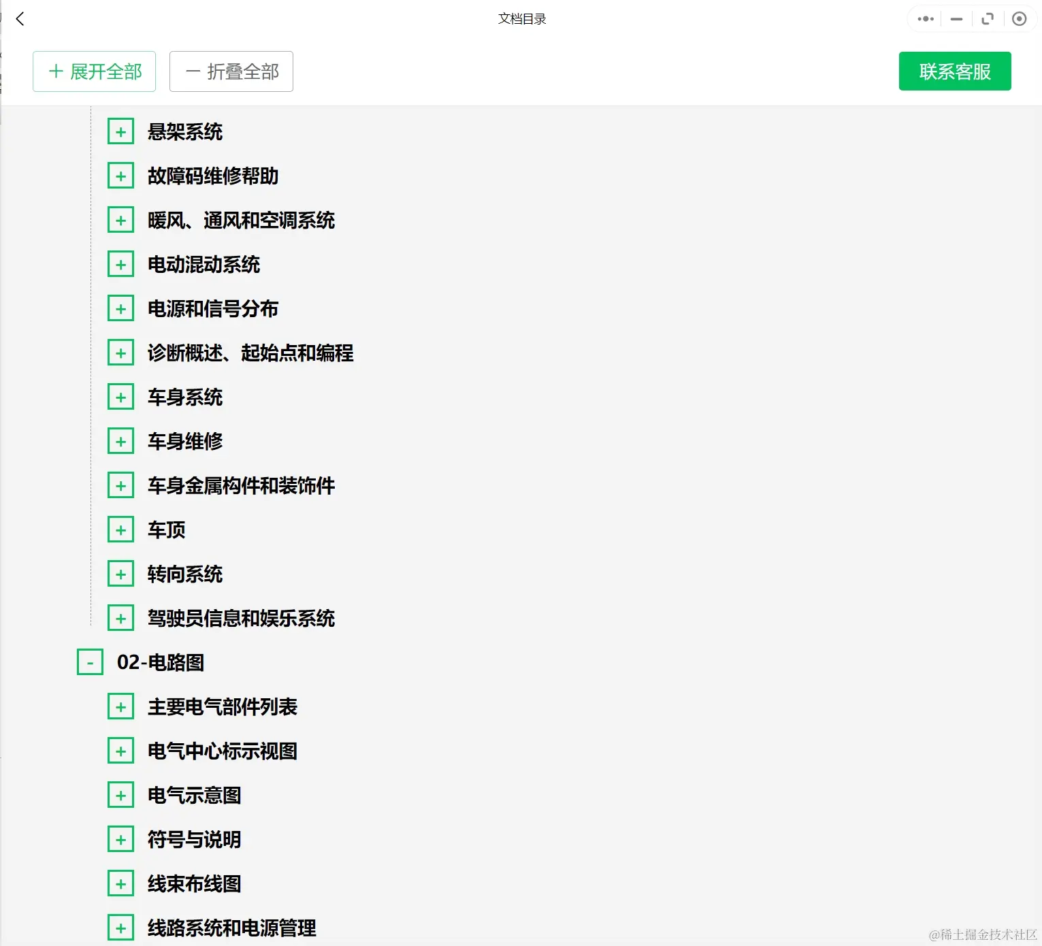The width and height of the screenshot is (1042, 946).
Task: Toggle open 驾驶员信息和娱乐系统
Action: click(120, 617)
